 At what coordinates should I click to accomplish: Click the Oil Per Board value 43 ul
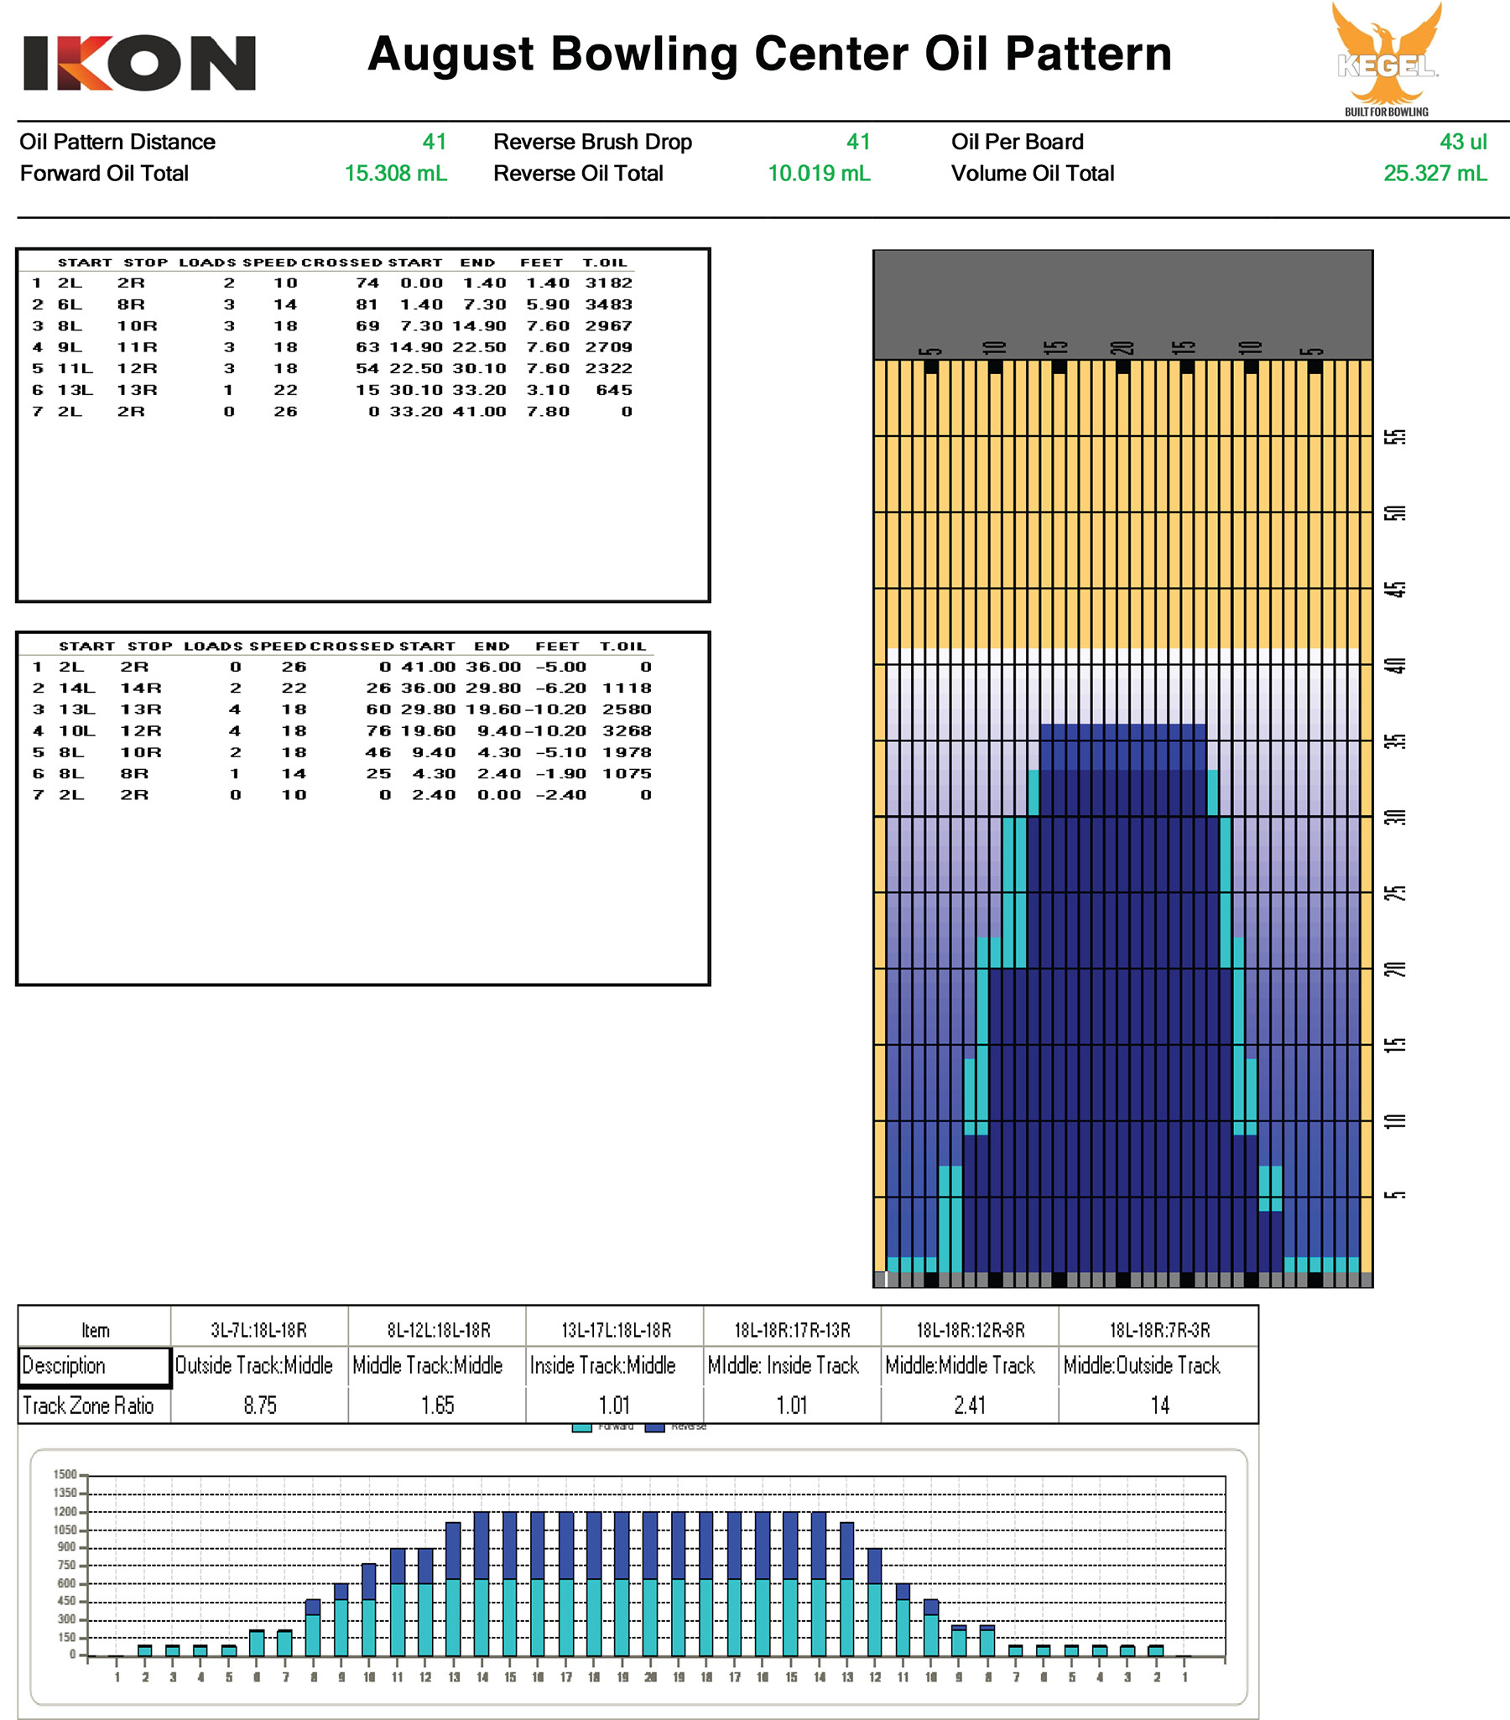pos(1463,142)
